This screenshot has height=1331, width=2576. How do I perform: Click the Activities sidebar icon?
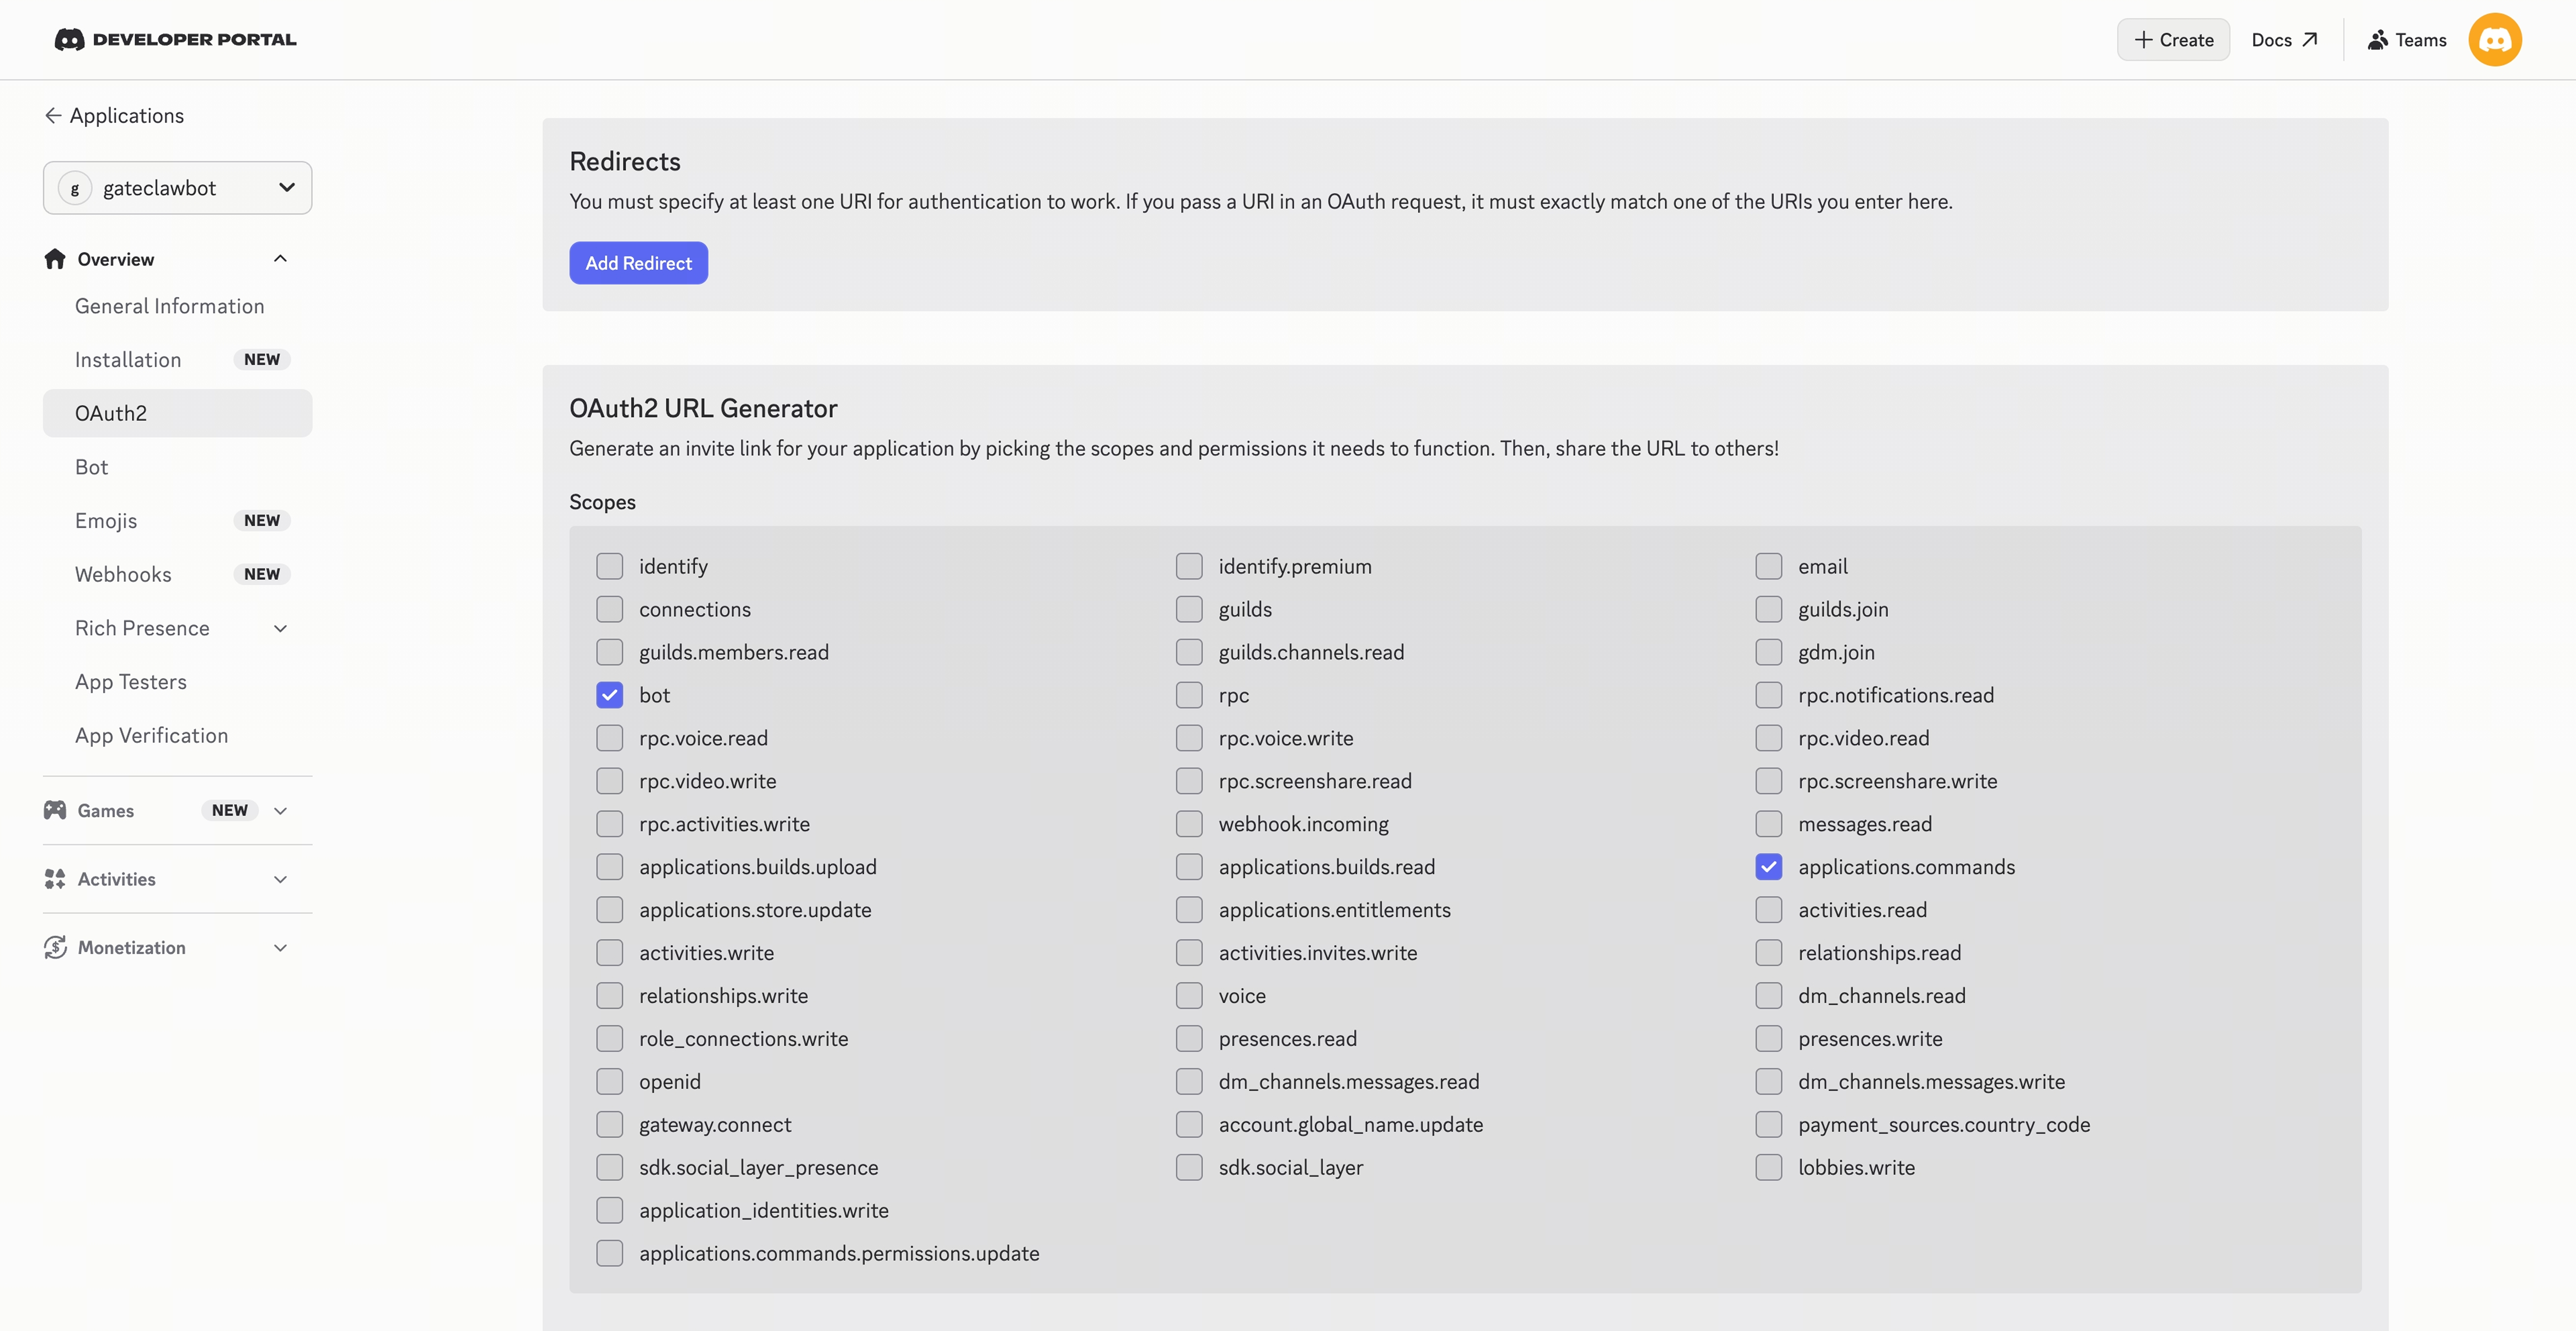(x=55, y=879)
